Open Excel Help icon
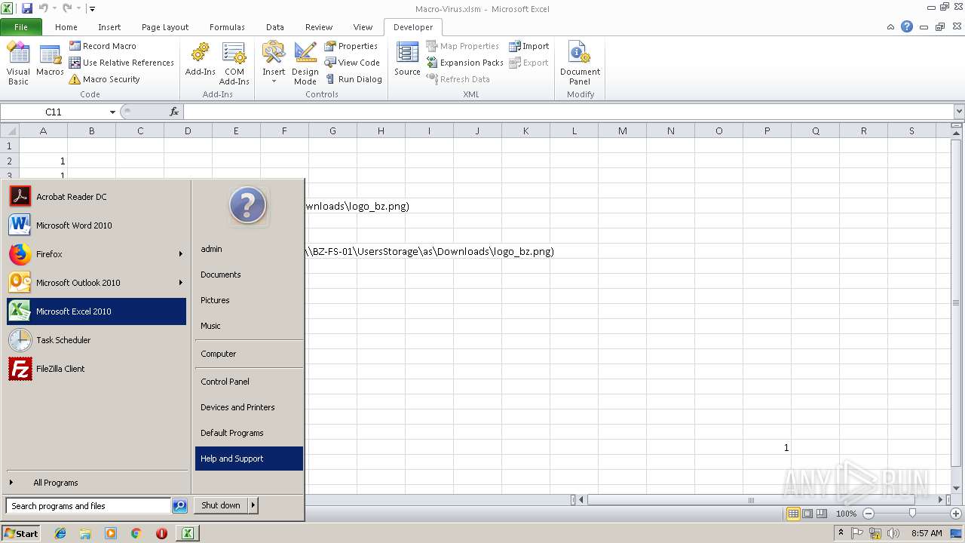Image resolution: width=965 pixels, height=543 pixels. pyautogui.click(x=907, y=27)
